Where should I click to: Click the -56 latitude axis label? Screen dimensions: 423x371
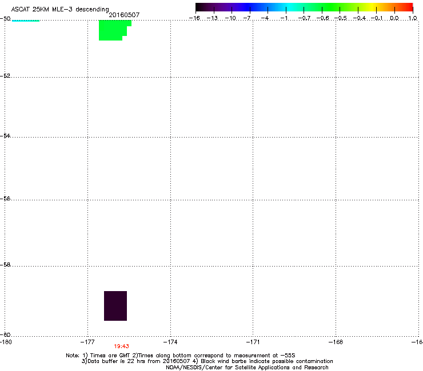pos(5,198)
